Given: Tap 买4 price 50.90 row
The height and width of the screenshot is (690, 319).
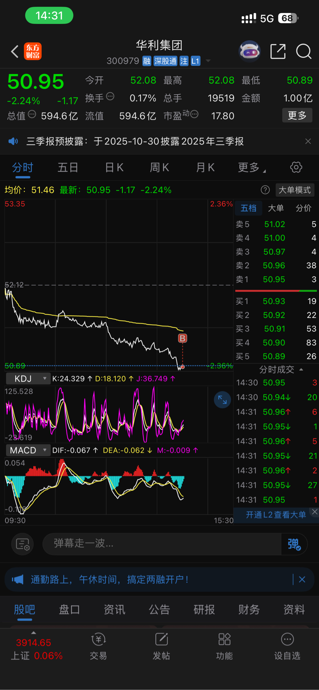Looking at the screenshot, I should pyautogui.click(x=276, y=343).
